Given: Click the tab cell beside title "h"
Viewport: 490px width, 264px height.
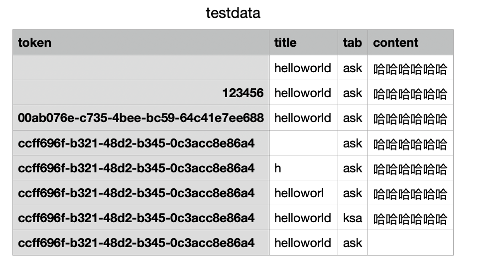Looking at the screenshot, I should pyautogui.click(x=353, y=168).
